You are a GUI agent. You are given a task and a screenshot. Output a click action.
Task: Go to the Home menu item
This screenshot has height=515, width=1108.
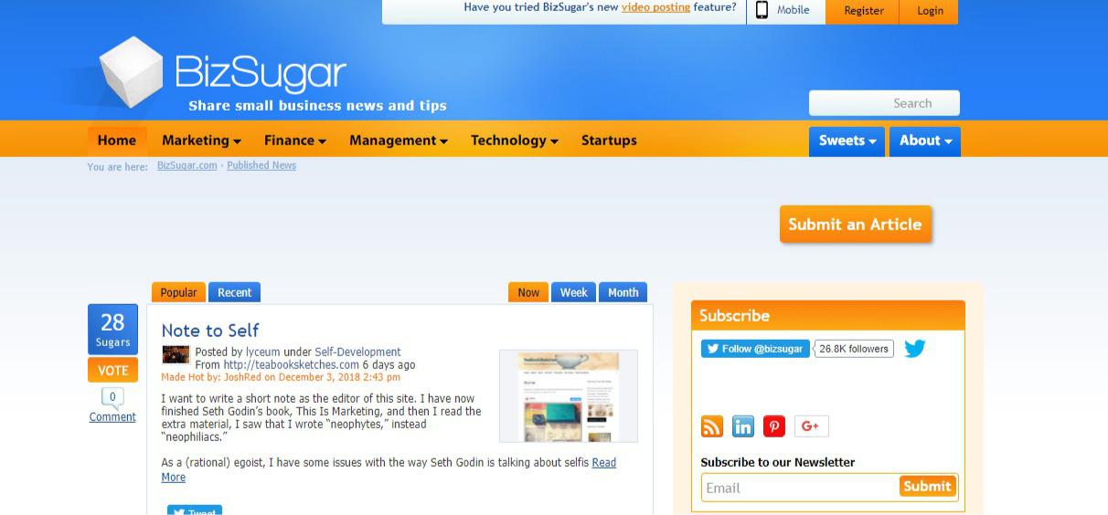point(117,141)
